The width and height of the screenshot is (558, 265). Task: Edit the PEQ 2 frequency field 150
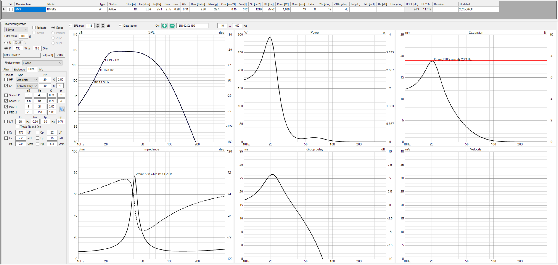point(40,112)
